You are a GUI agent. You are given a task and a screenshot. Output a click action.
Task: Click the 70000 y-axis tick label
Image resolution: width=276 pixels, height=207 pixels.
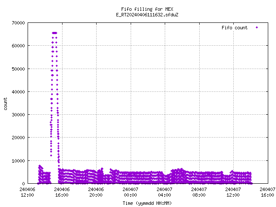click(18, 23)
